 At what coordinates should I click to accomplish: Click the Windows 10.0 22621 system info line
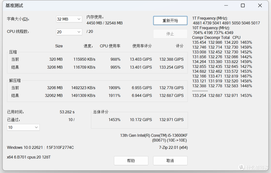(x=40, y=148)
